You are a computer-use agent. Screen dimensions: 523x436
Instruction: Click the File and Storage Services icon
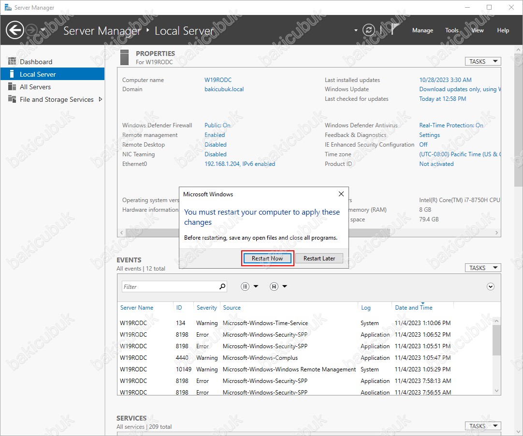(12, 99)
